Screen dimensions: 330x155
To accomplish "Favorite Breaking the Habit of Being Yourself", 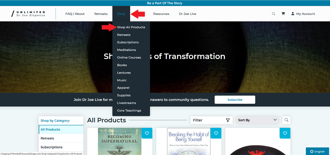I will tap(216, 133).
